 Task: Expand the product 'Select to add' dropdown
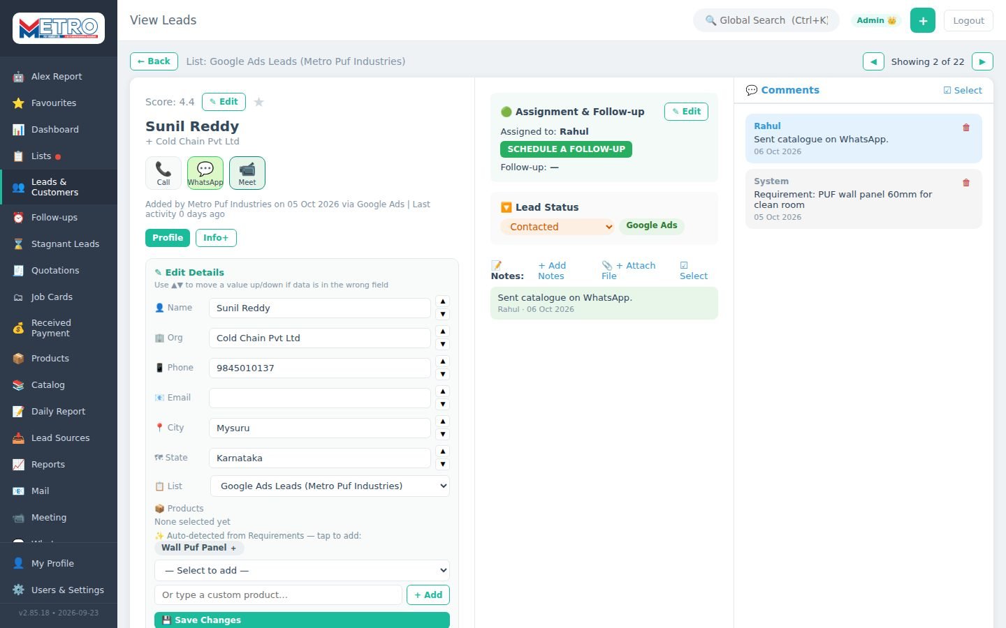pyautogui.click(x=302, y=570)
